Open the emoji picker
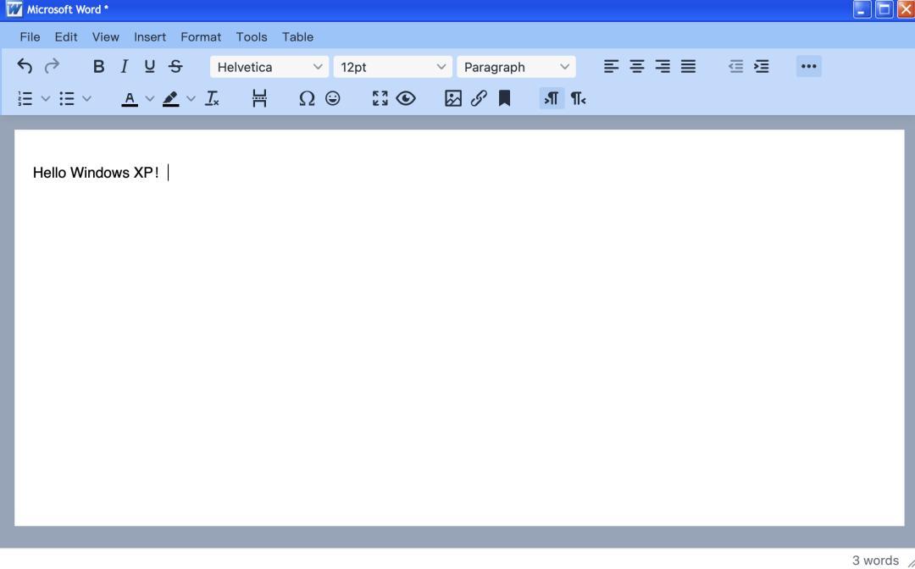Image resolution: width=915 pixels, height=569 pixels. [x=333, y=98]
